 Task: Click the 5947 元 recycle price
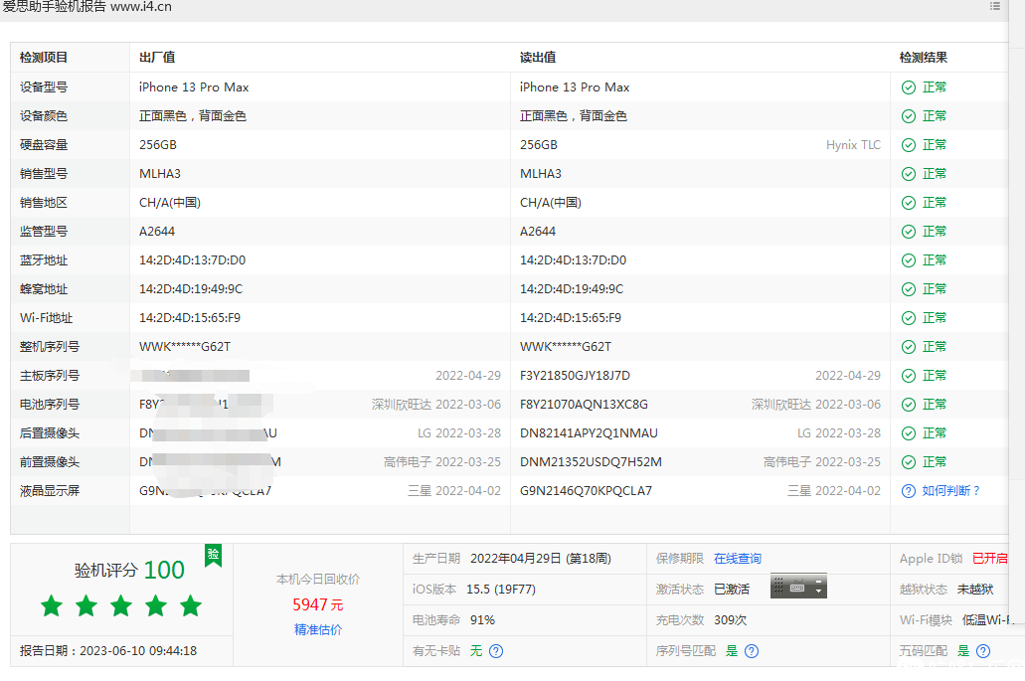(x=318, y=604)
